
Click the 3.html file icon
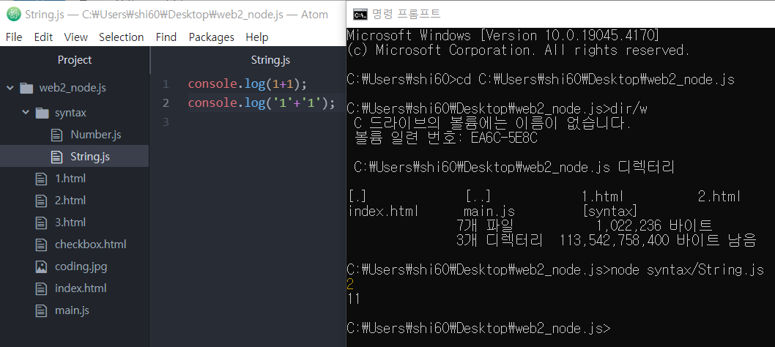pyautogui.click(x=41, y=223)
